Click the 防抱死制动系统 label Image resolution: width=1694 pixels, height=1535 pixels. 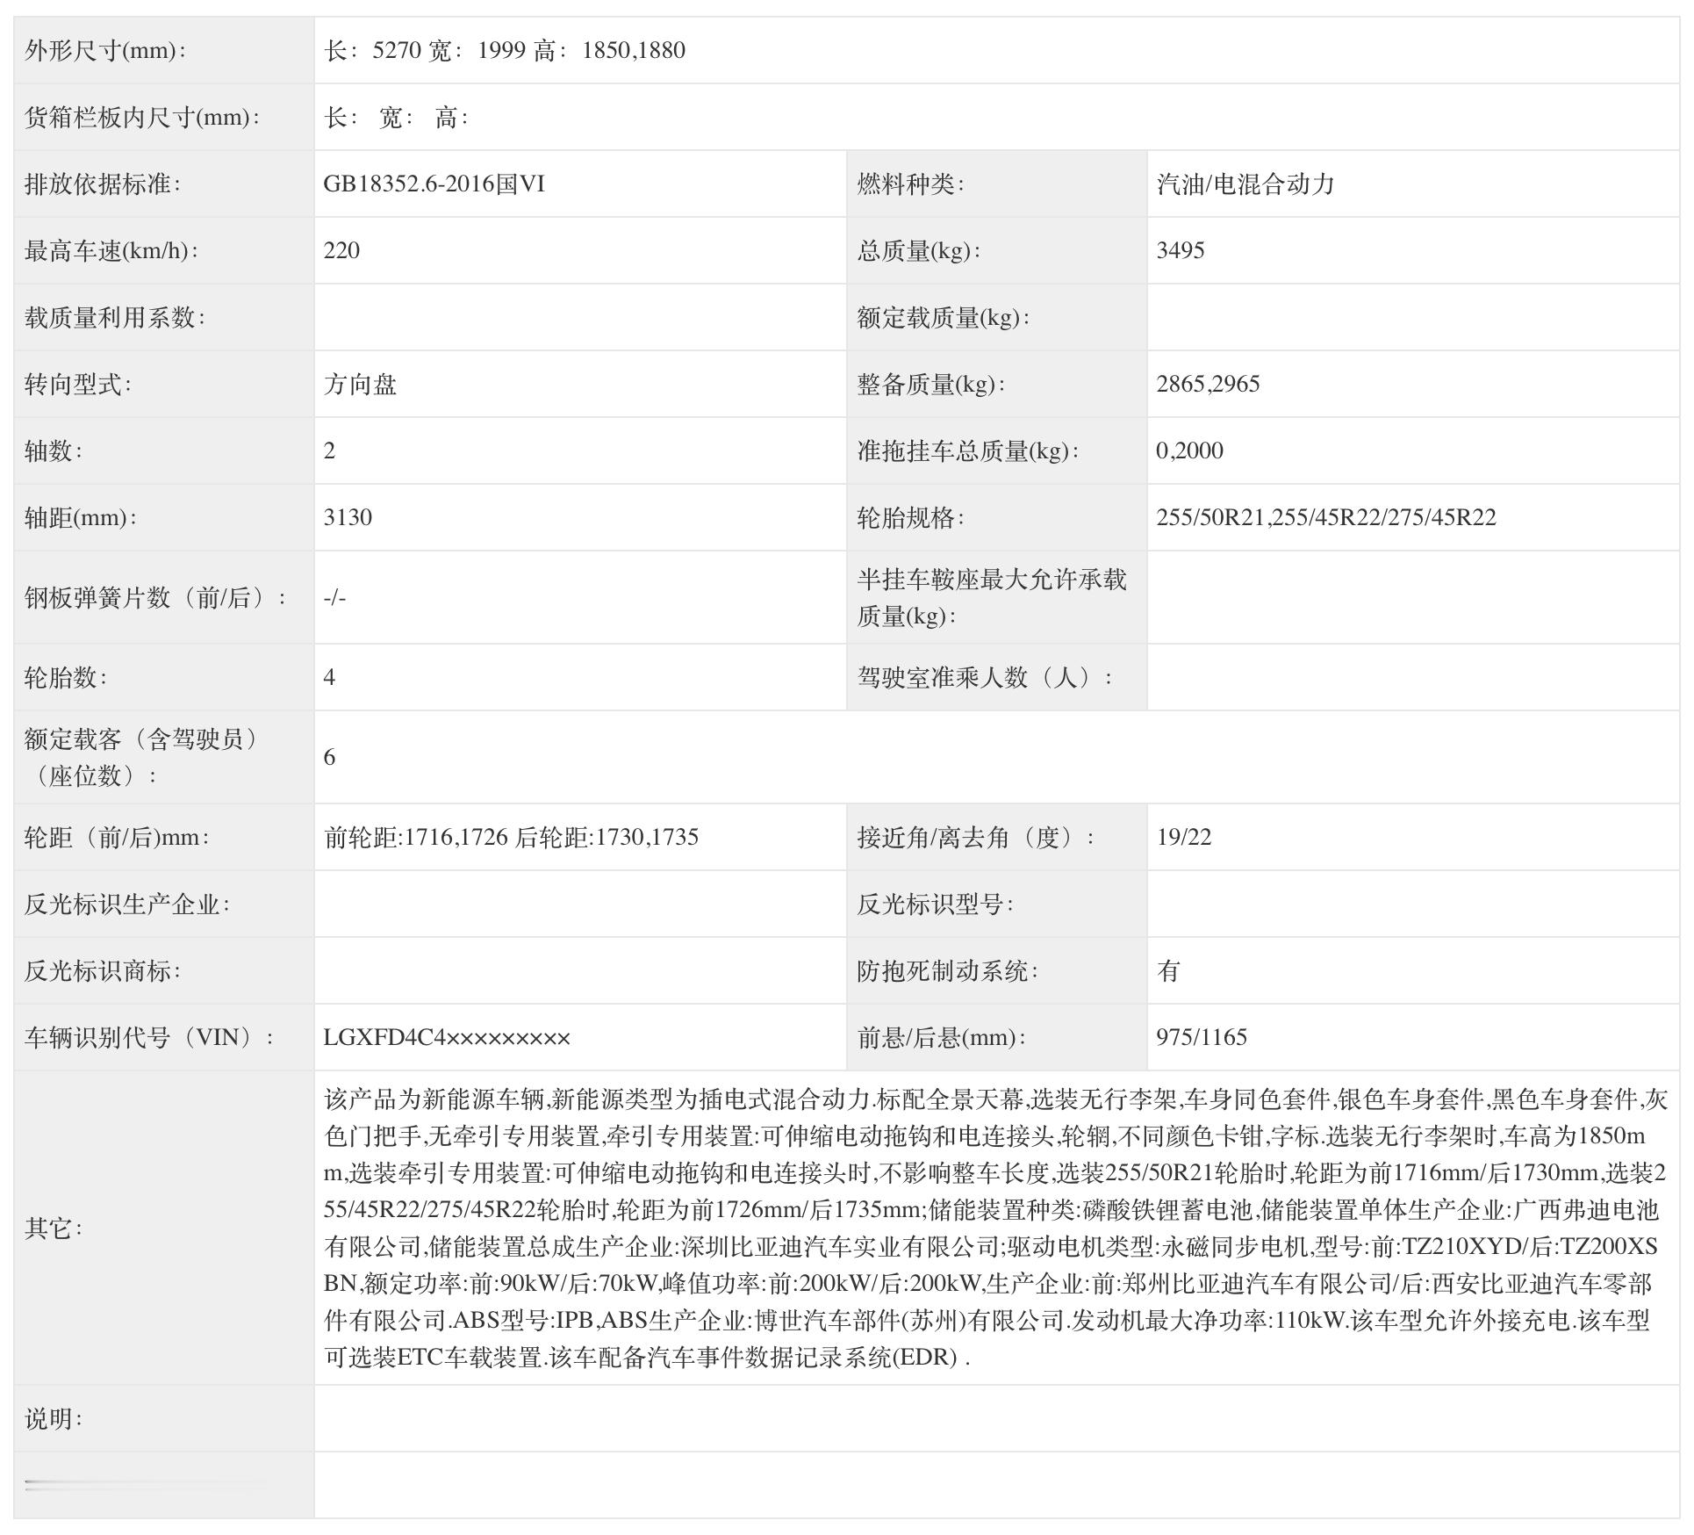(948, 970)
